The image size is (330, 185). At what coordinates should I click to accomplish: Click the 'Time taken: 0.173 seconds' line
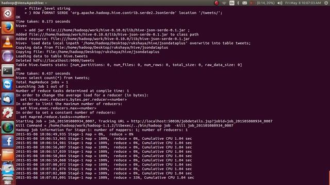tap(43, 22)
